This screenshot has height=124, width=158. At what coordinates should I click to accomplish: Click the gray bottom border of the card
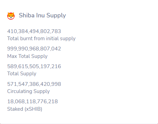pyautogui.click(x=79, y=124)
